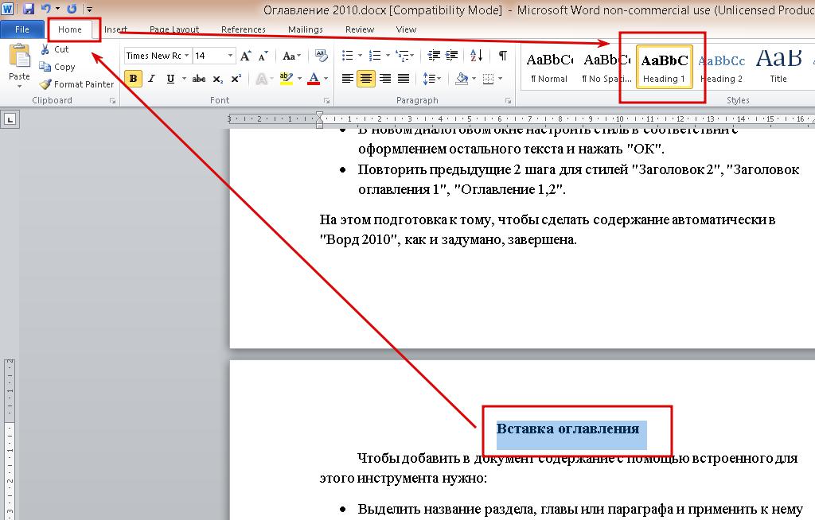Screen dimensions: 815x520
Task: Toggle Bold formatting
Action: click(x=133, y=79)
